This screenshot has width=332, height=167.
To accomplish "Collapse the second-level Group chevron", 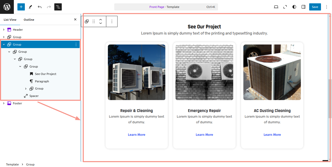I will [9, 52].
